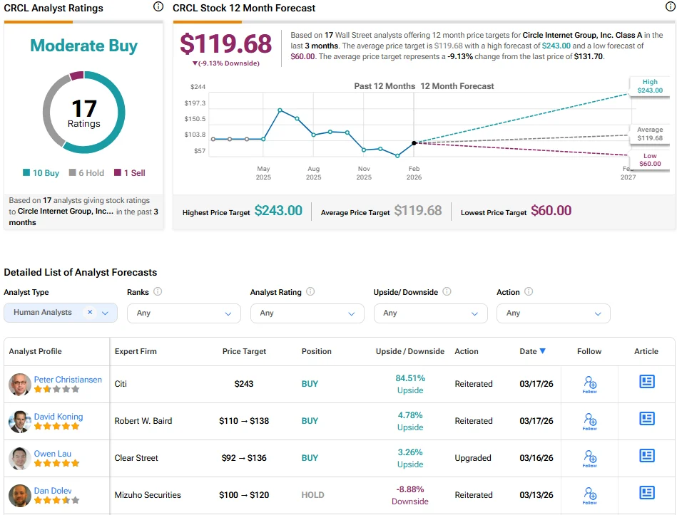Follow Peter Christiansen using the follow icon

[590, 384]
